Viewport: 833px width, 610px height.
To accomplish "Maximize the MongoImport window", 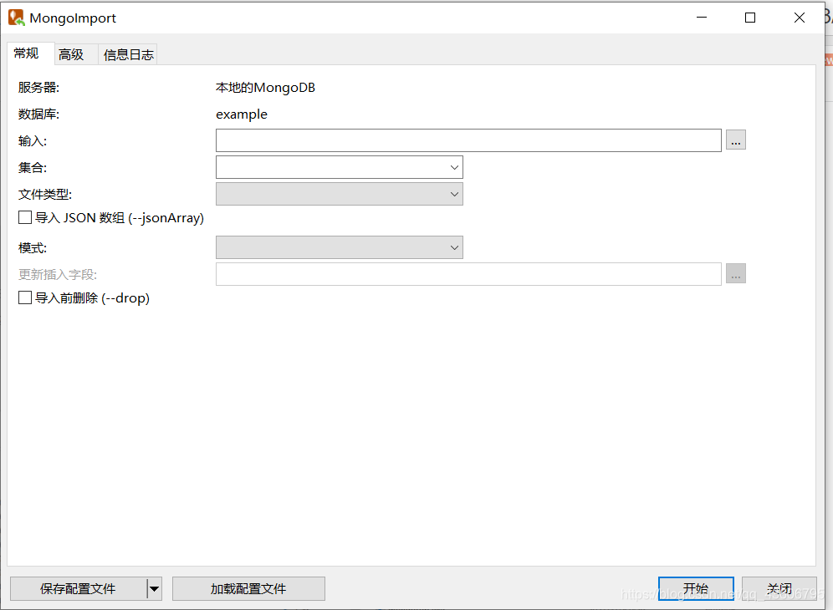I will coord(749,17).
